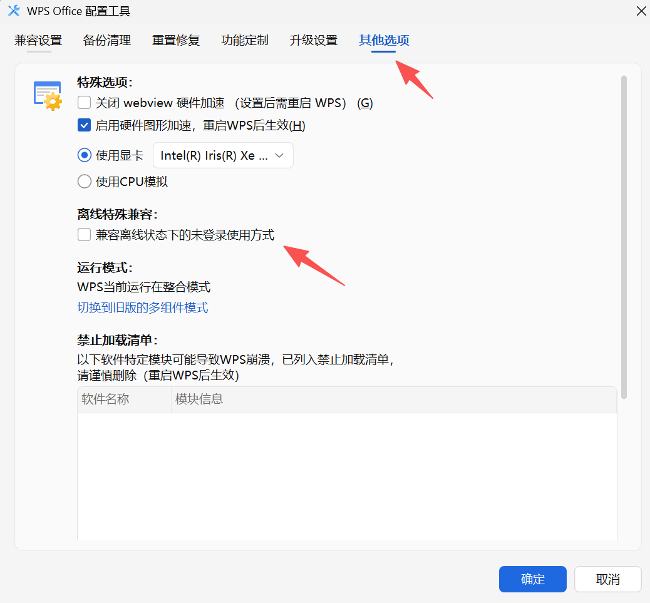
Task: Click 切换到旧版的多组件模式 link
Action: (142, 307)
